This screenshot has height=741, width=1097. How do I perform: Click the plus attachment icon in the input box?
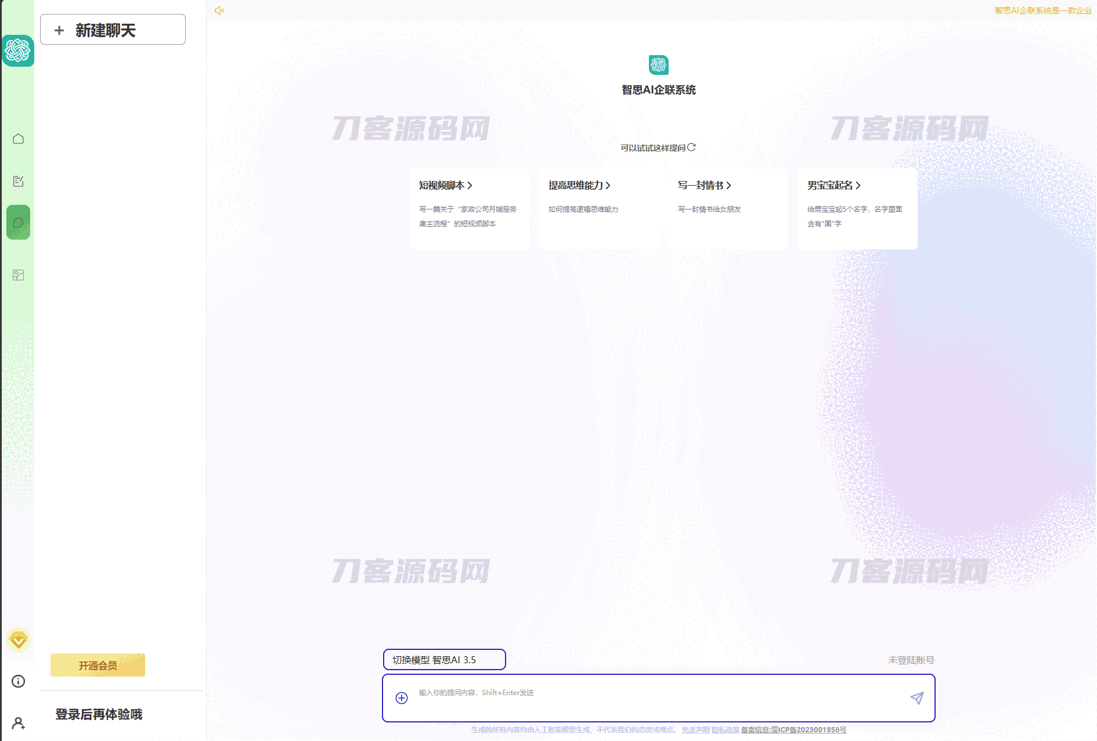(402, 698)
